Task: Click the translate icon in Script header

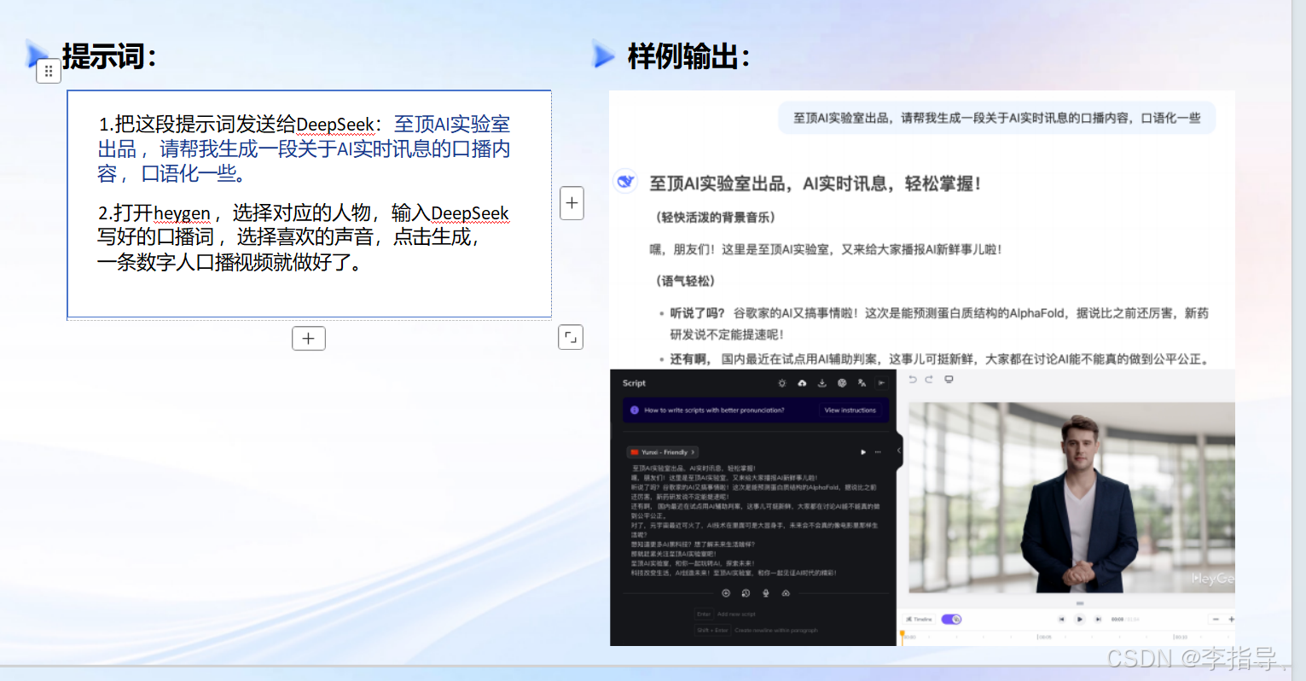Action: click(x=862, y=383)
